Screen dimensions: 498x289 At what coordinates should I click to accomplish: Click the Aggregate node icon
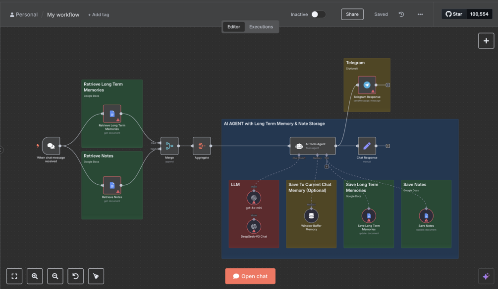202,146
